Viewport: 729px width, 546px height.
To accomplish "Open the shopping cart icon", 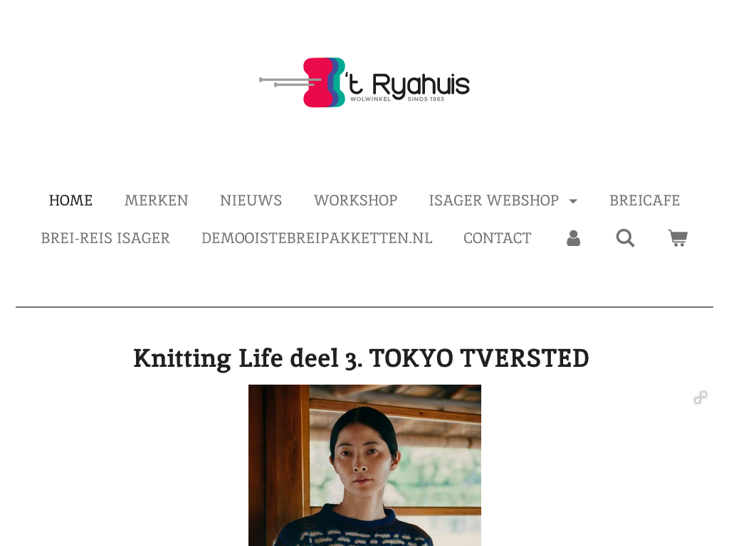I will (x=678, y=238).
